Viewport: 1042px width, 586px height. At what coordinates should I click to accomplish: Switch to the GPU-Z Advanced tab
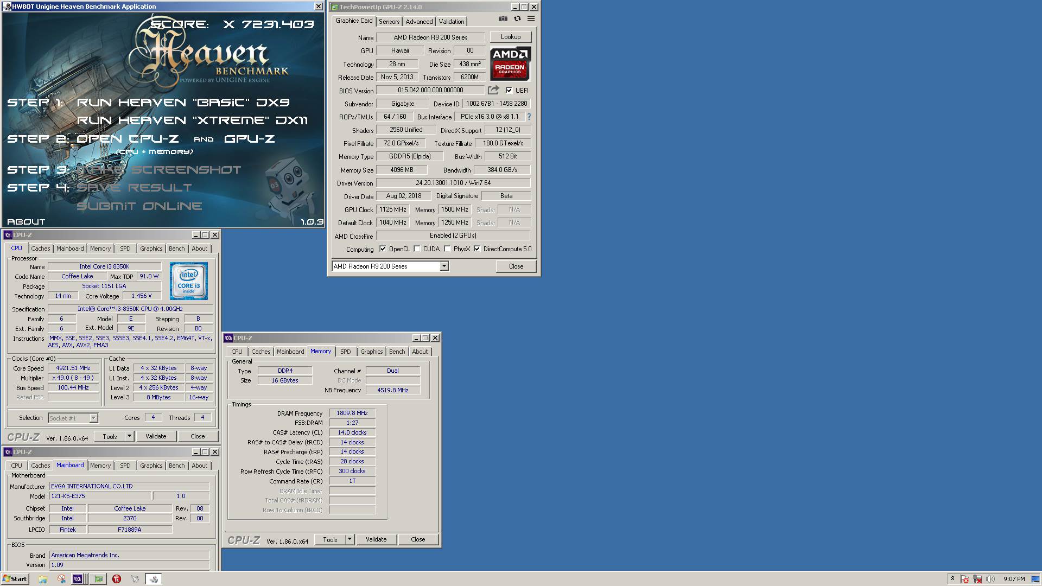419,22
